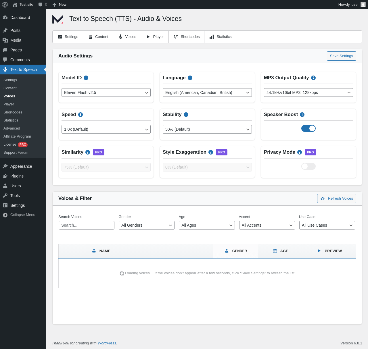The image size is (368, 349).
Task: Click the comments bubble icon in admin bar
Action: pos(40,5)
